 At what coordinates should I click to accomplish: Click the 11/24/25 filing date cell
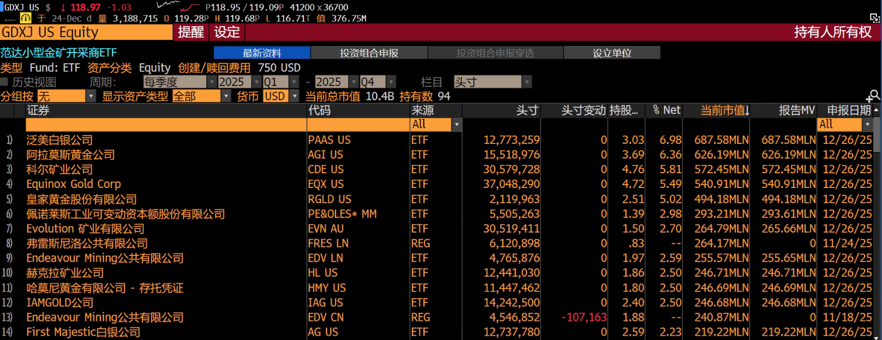coord(847,244)
